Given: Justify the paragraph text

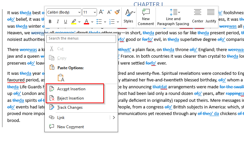Looking at the screenshot, I should coord(211,16).
